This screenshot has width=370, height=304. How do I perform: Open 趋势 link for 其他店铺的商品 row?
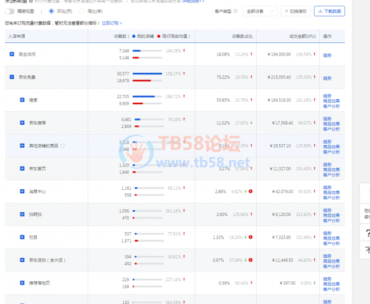coord(327,142)
